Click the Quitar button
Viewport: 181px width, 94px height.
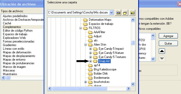coord(168,44)
